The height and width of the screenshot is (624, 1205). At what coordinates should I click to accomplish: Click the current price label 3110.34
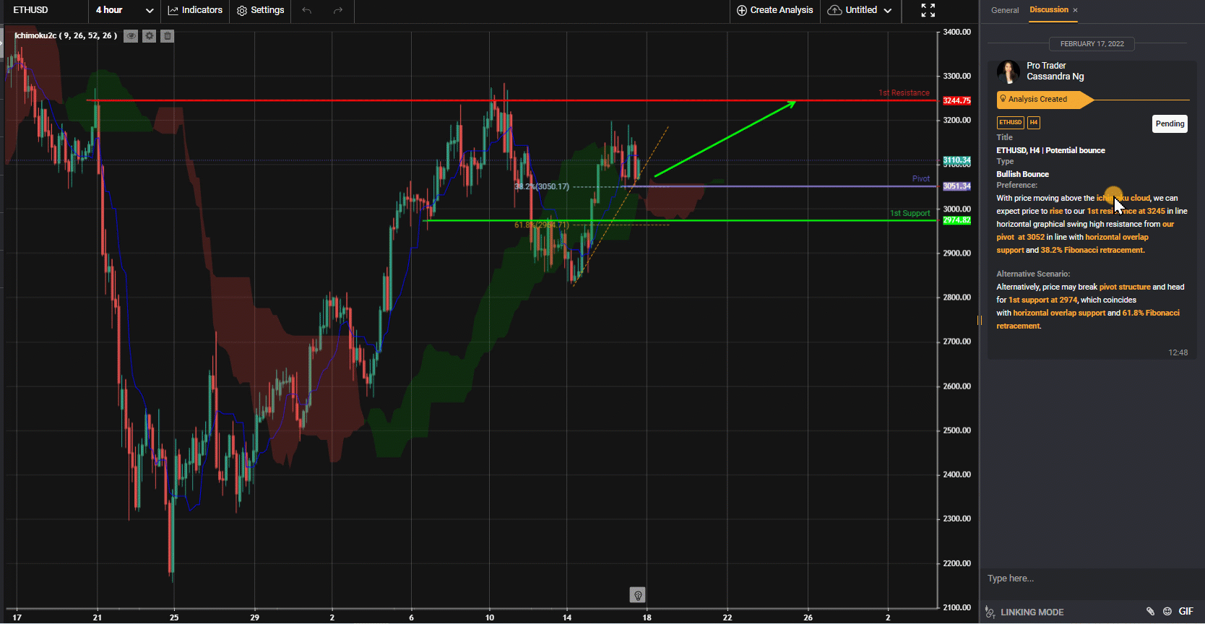click(x=956, y=160)
